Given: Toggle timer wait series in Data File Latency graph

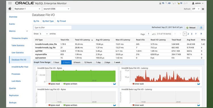Looking at the screenshot, I should click(137, 84).
